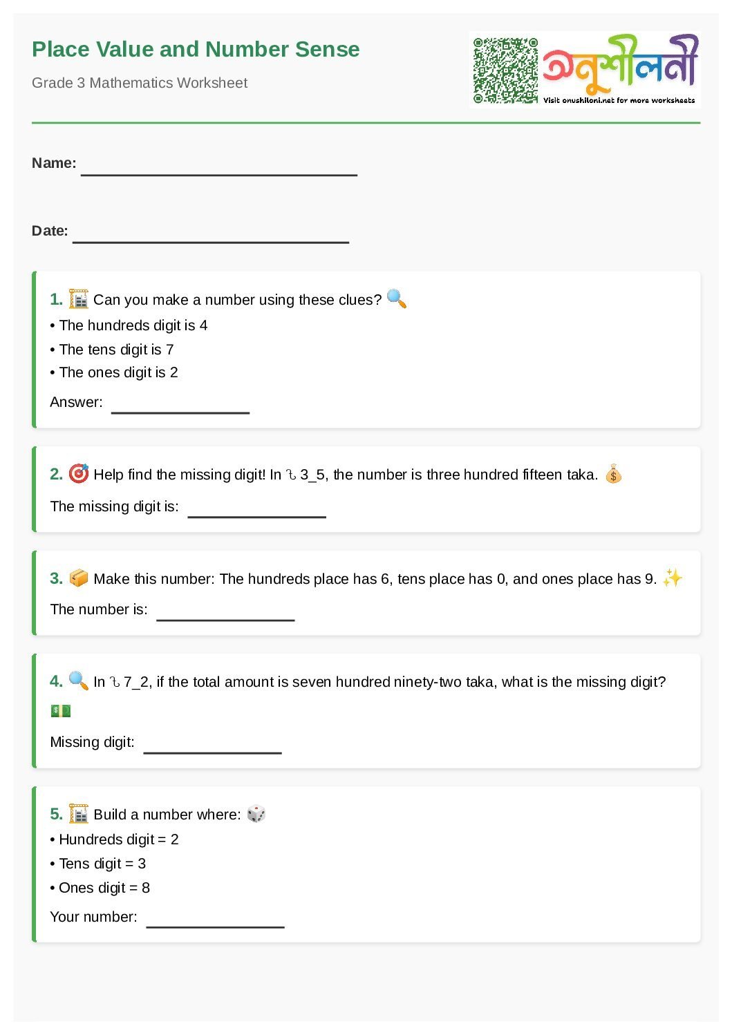Click the magnifying glass icon in question 4
Screen dimensions: 732x1035
tap(79, 681)
